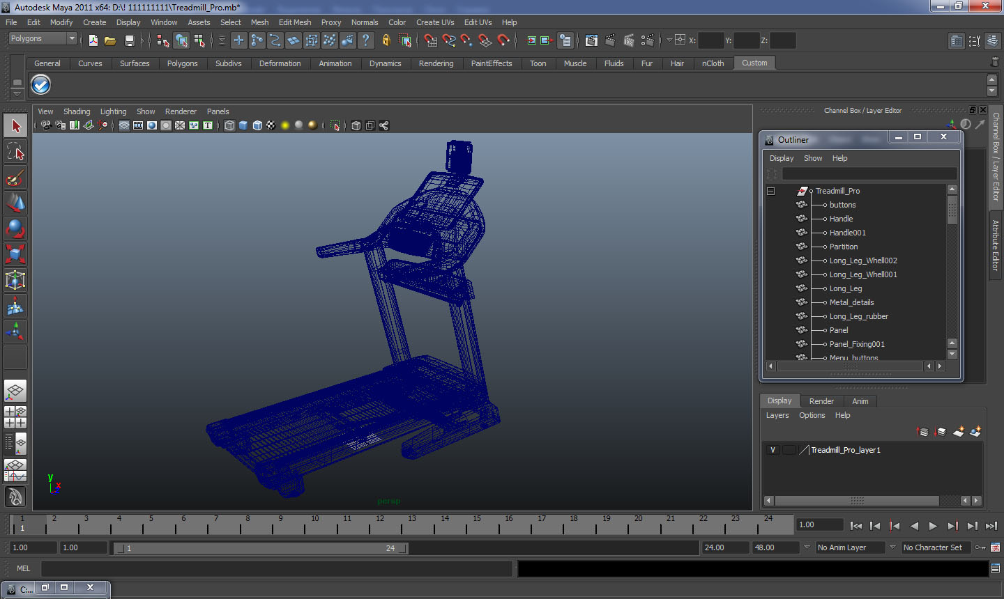Select Metal_details in the Outliner

[851, 302]
